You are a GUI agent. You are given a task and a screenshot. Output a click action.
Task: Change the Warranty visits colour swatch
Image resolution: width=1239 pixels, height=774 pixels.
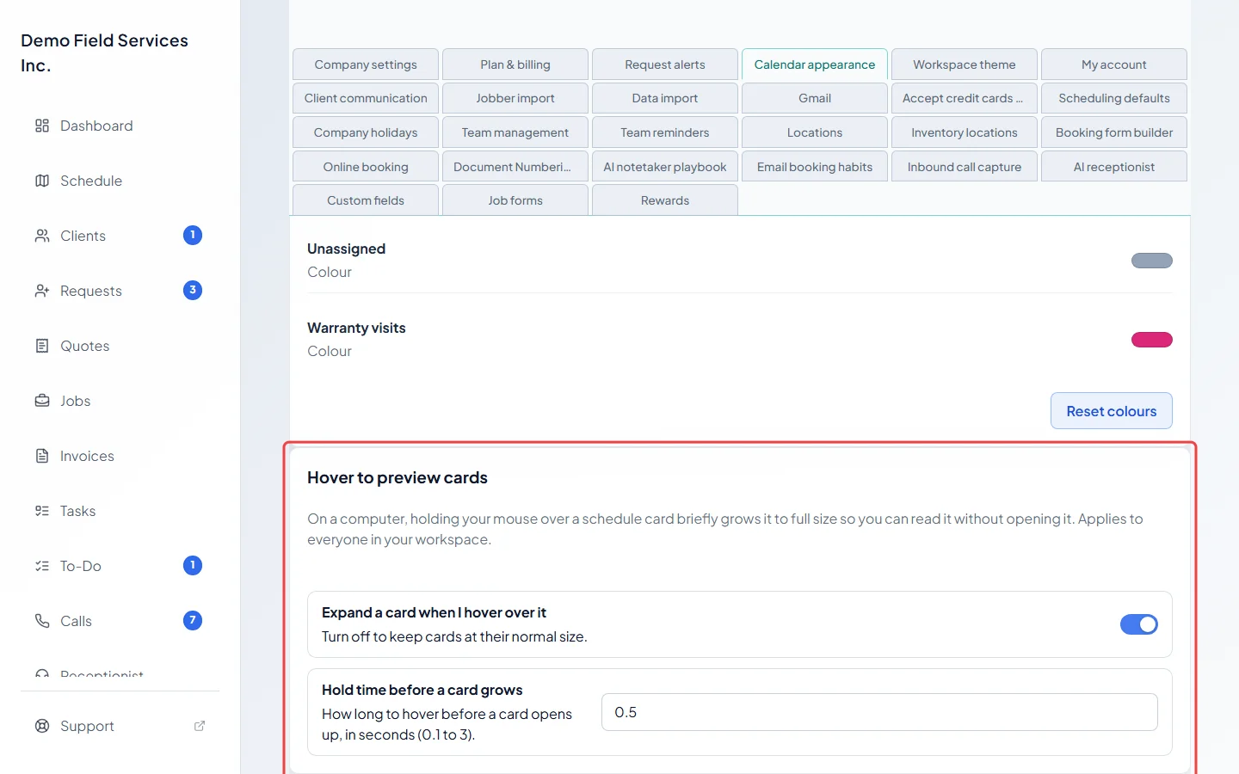1152,340
